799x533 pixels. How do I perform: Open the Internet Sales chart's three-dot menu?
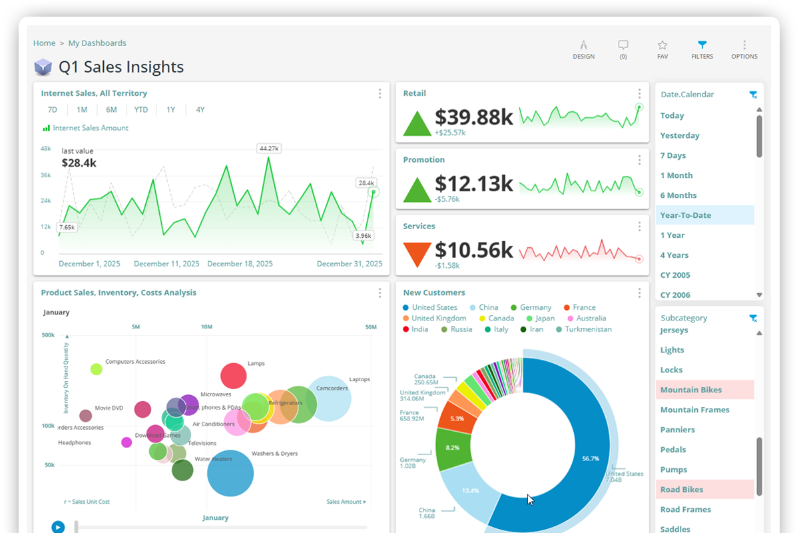click(380, 93)
